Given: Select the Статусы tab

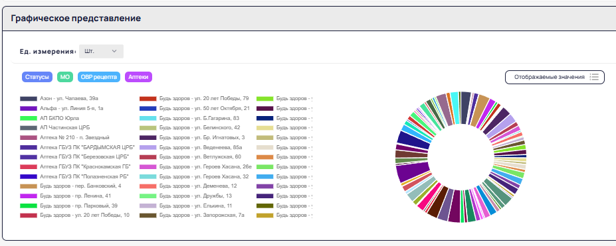Looking at the screenshot, I should (x=37, y=77).
